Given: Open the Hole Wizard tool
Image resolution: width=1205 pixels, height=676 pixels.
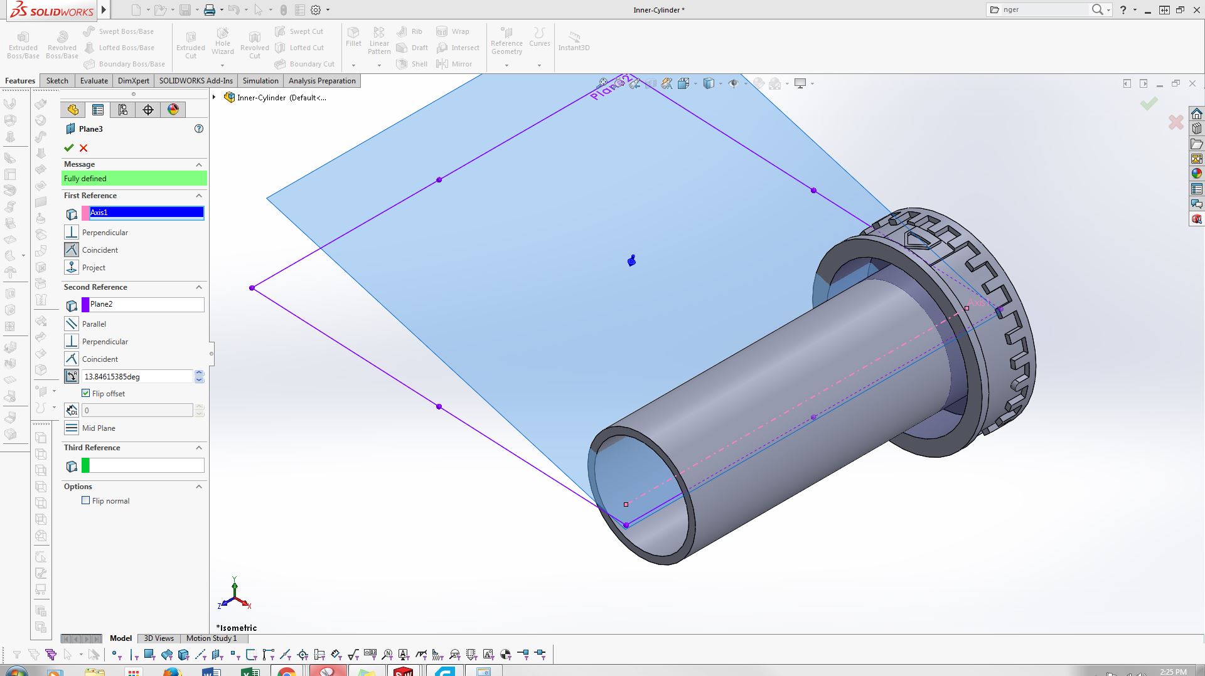Looking at the screenshot, I should (223, 41).
